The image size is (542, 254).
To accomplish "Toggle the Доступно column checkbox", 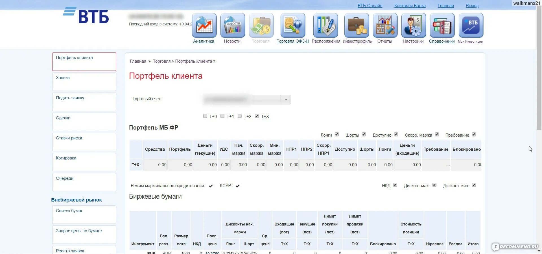I will (x=396, y=134).
